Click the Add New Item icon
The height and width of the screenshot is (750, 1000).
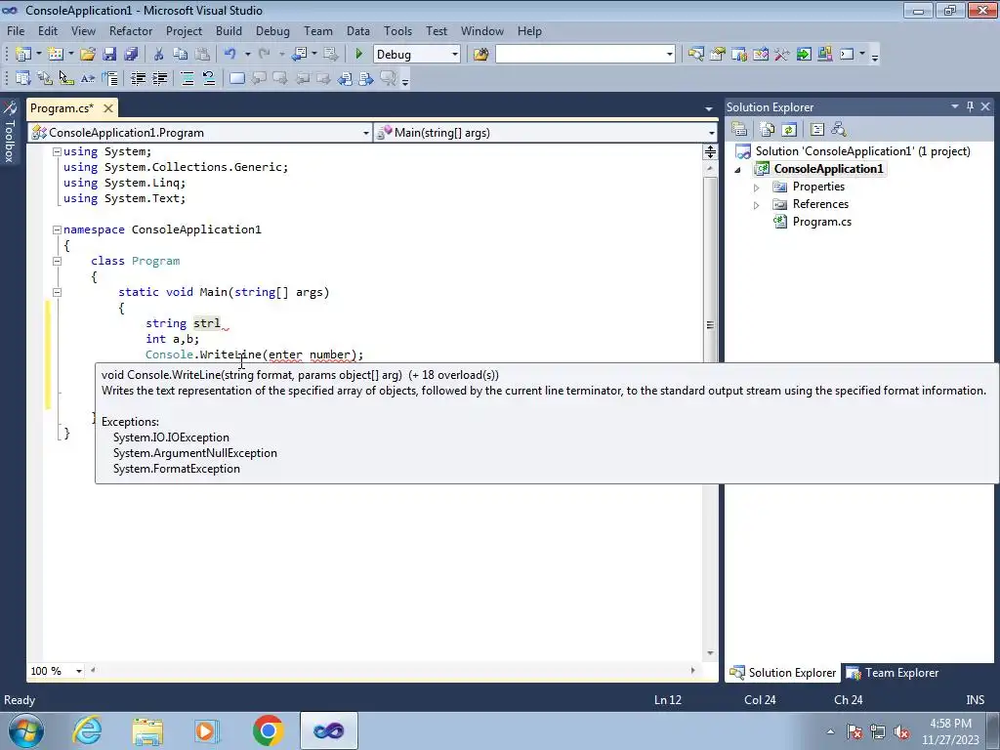[x=56, y=55]
